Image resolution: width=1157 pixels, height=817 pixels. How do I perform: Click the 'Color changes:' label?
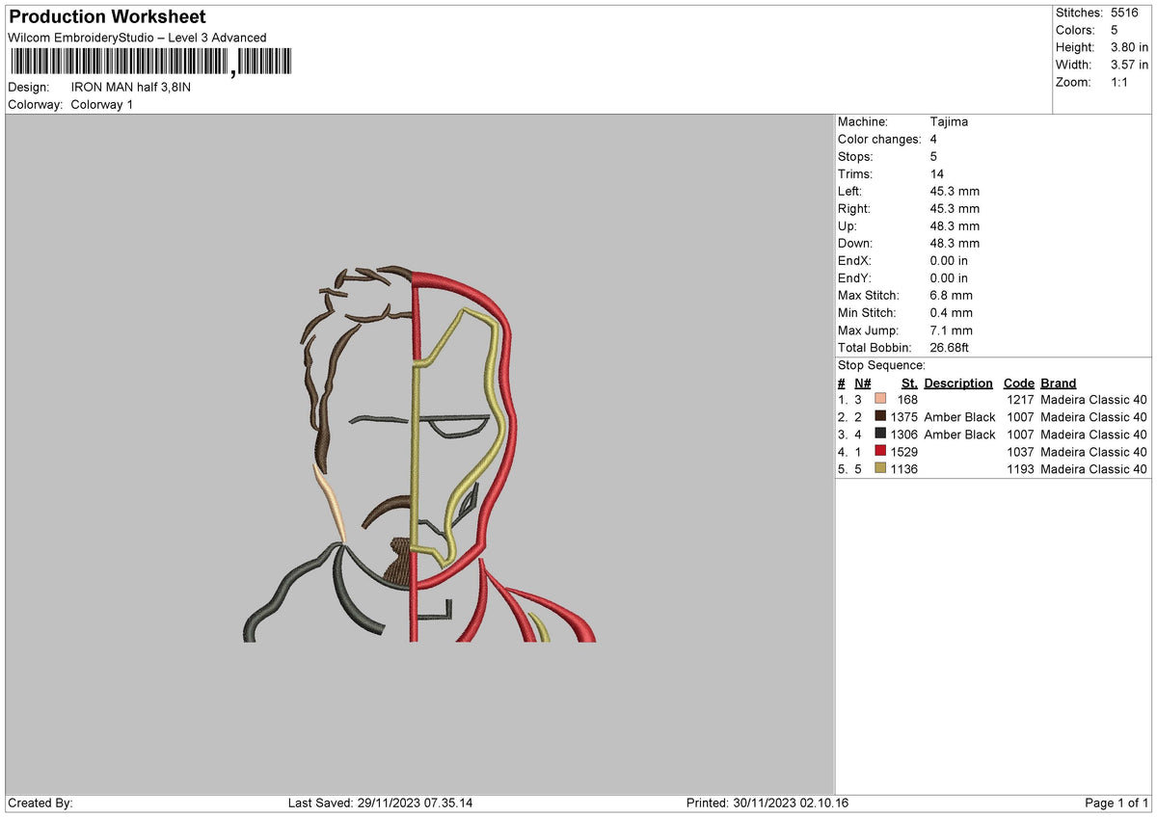click(879, 140)
